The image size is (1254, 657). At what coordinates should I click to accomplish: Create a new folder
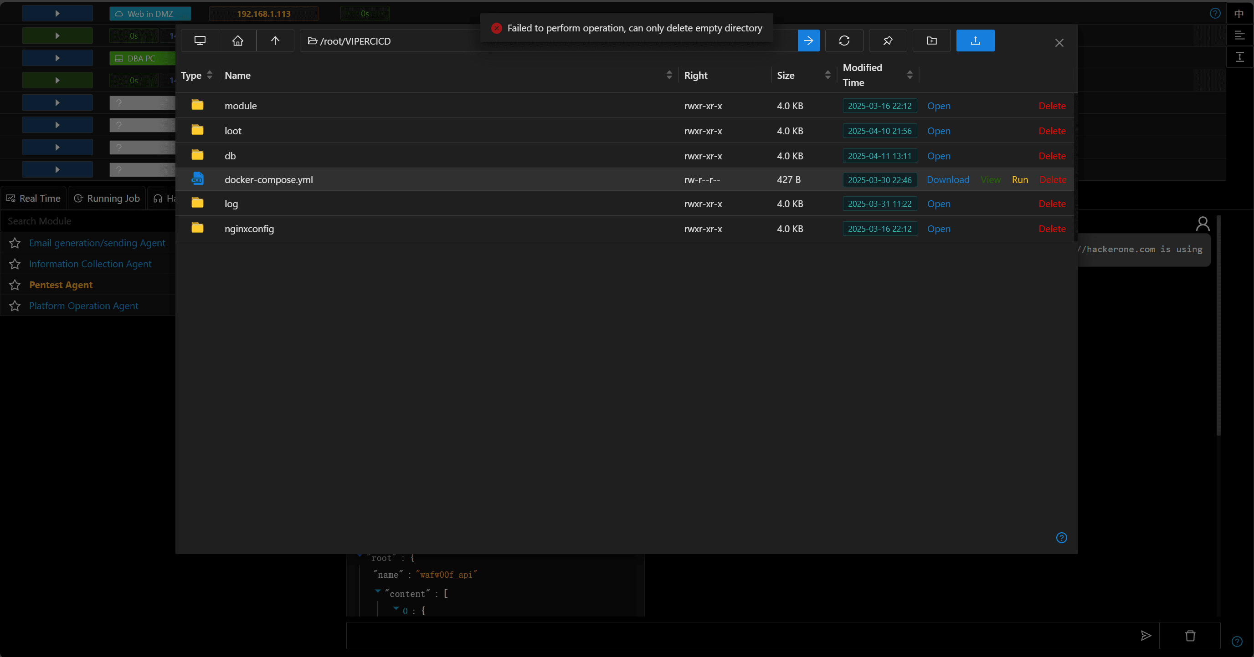tap(932, 41)
